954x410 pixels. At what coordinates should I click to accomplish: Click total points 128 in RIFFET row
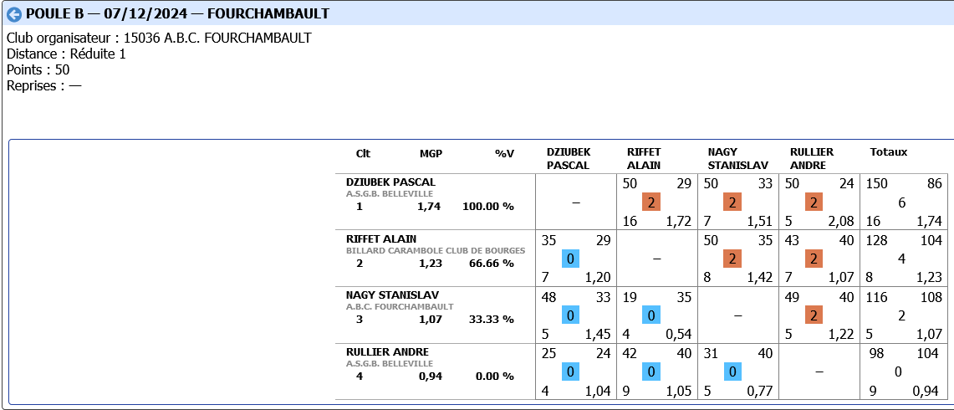(x=878, y=240)
